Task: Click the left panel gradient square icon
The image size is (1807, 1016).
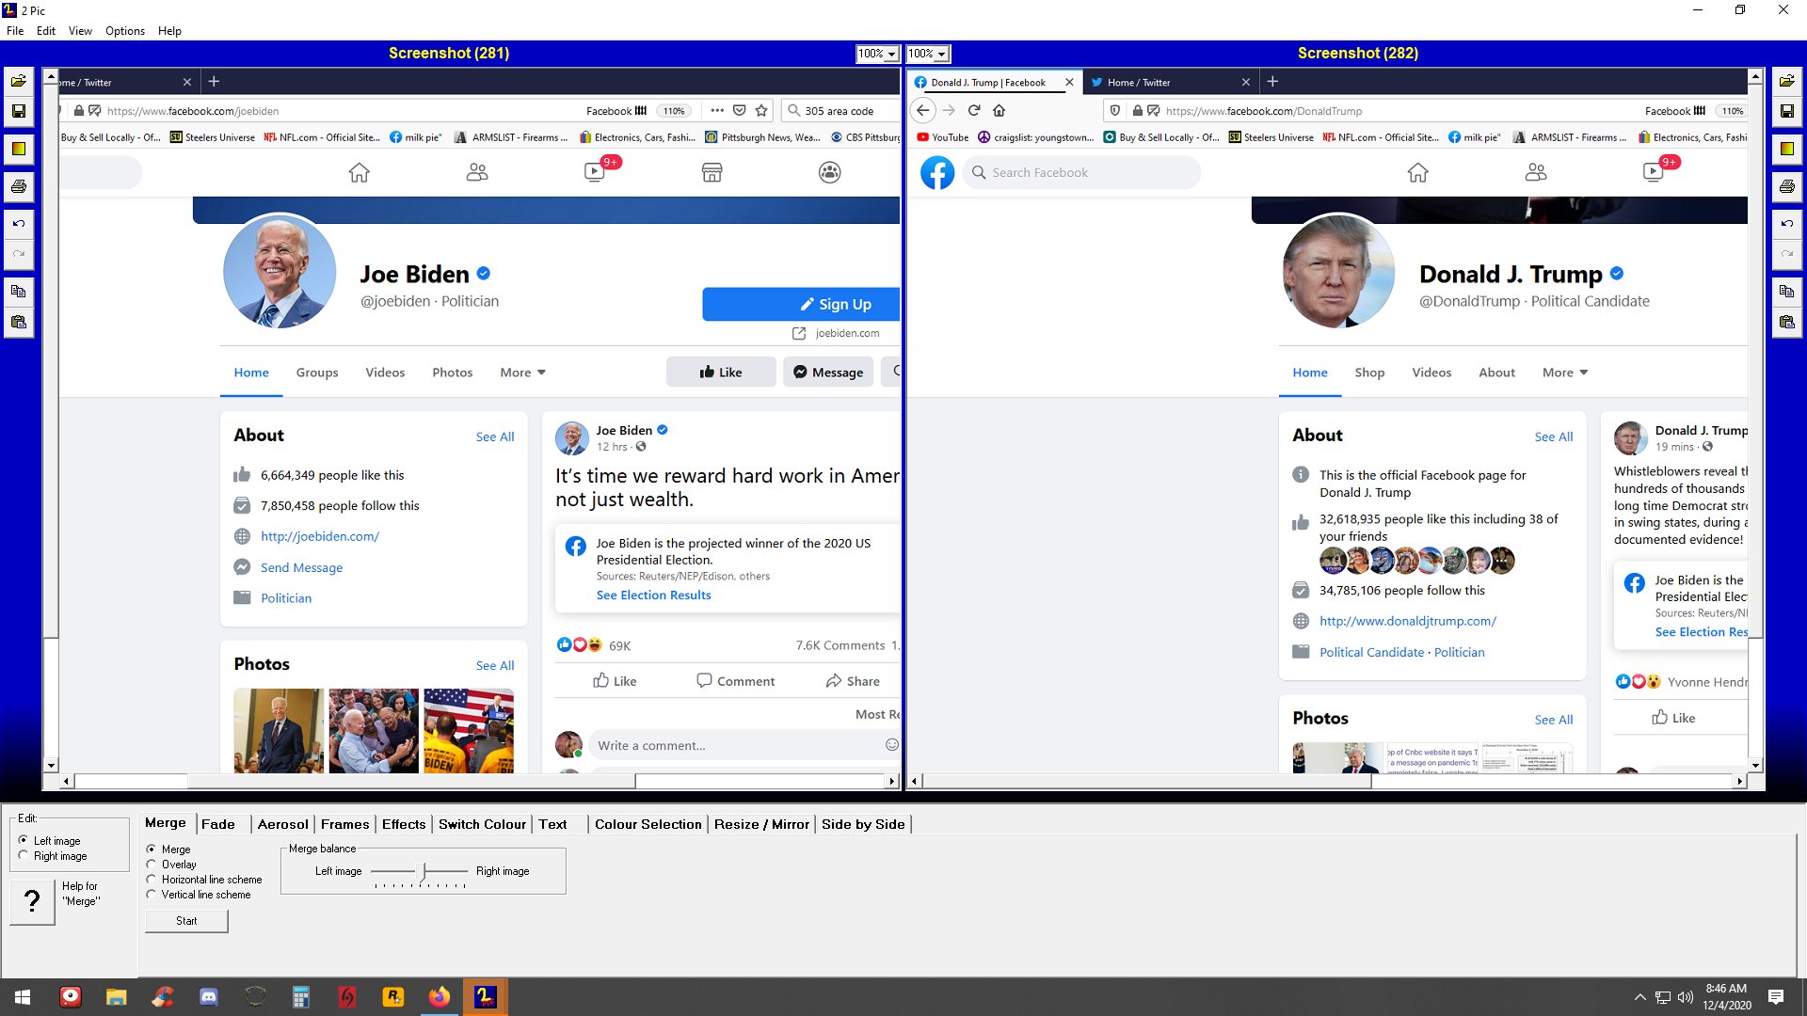Action: pyautogui.click(x=18, y=149)
